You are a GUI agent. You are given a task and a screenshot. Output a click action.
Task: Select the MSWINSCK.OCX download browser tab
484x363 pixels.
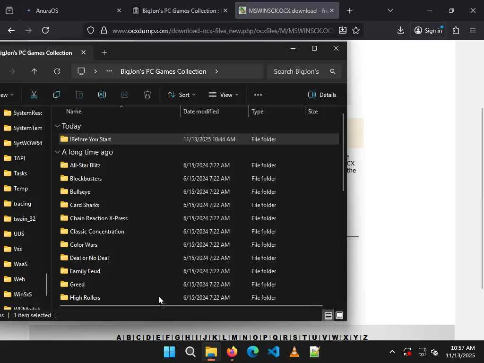click(287, 10)
